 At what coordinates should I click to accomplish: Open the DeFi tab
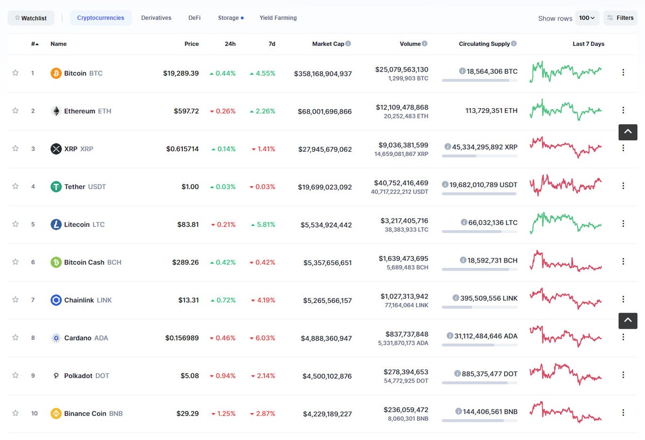click(194, 17)
